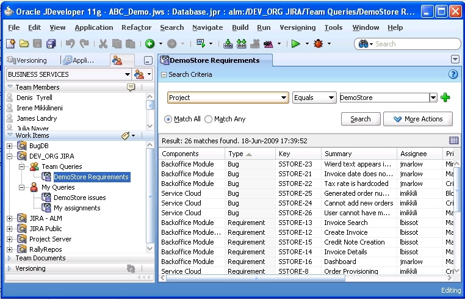
Task: Open the Versioning menu
Action: coord(297,27)
